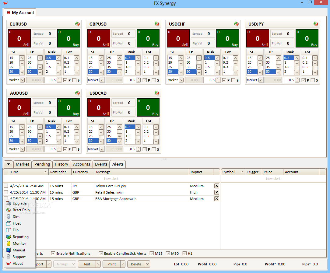This screenshot has width=330, height=273.
Task: Expand the Delete button dropdown arrow
Action: [x=148, y=264]
